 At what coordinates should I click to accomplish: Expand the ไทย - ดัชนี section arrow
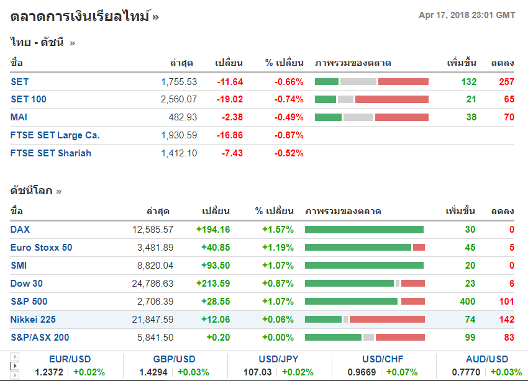point(73,43)
